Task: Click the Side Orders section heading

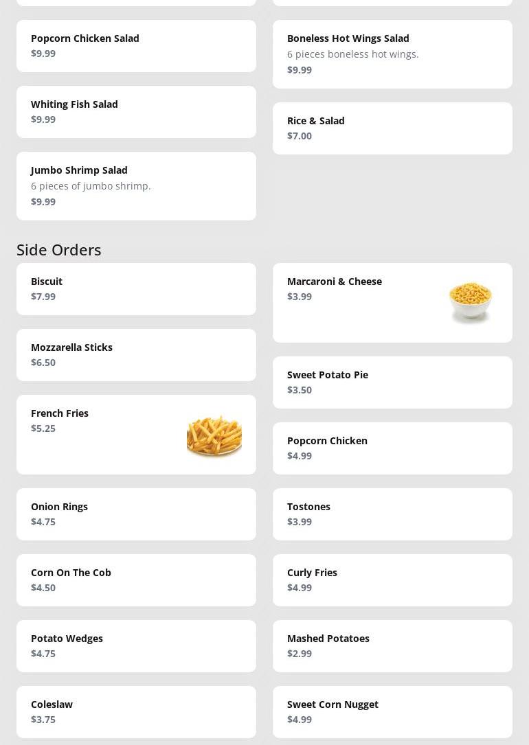Action: [x=59, y=249]
